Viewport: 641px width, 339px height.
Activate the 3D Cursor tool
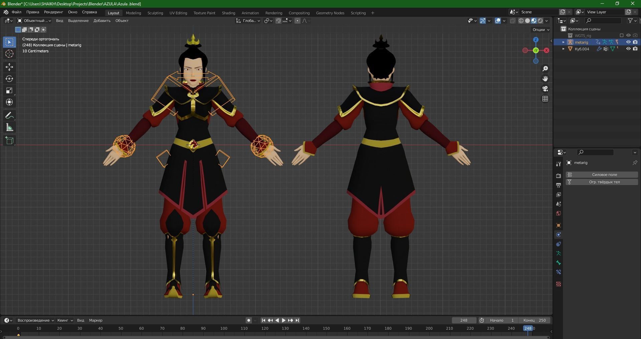click(x=9, y=54)
